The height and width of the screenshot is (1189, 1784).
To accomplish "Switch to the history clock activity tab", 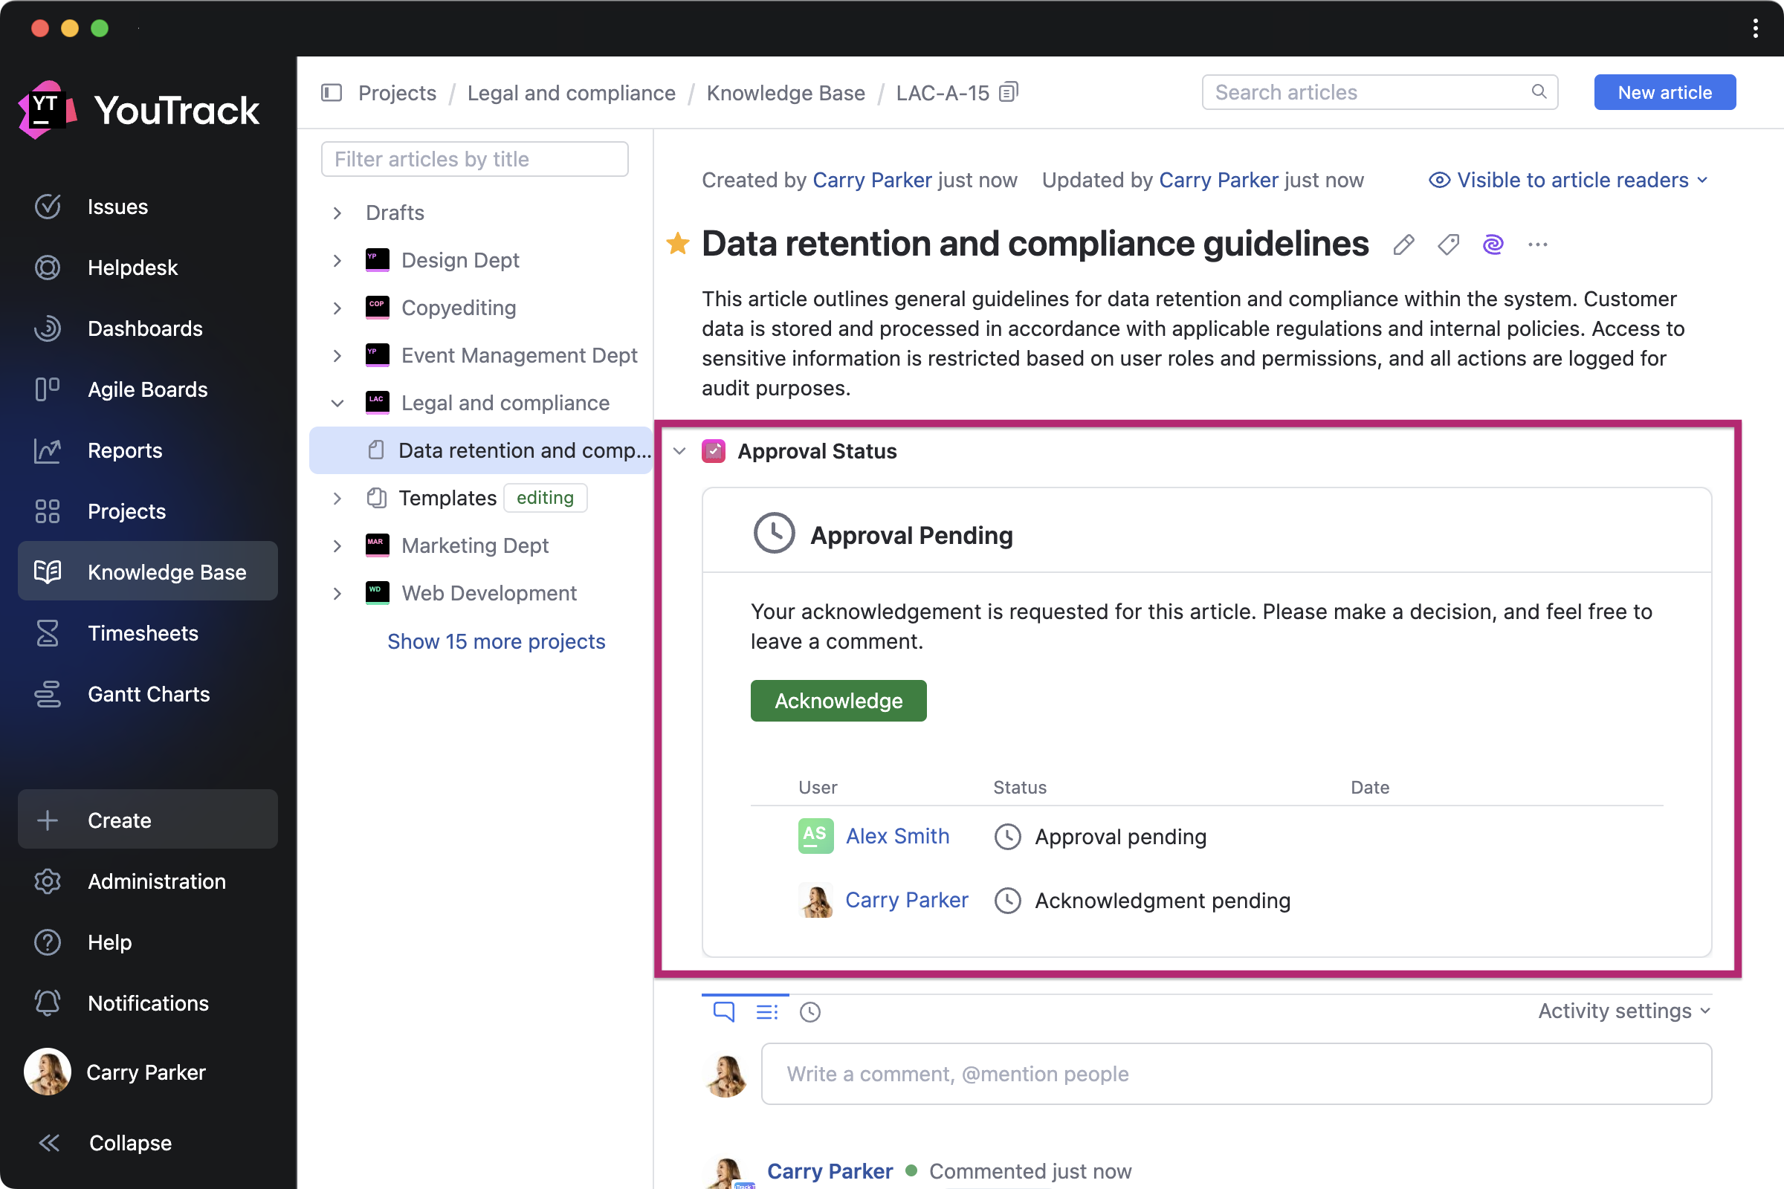I will 810,1011.
